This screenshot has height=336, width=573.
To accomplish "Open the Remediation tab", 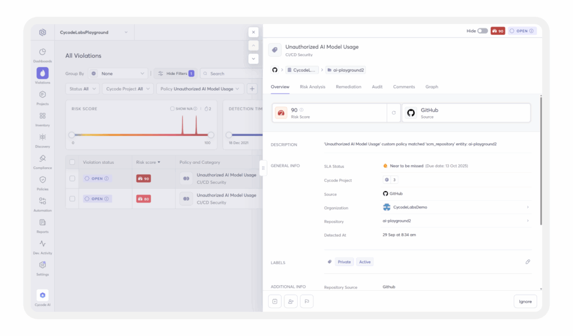I will (348, 87).
